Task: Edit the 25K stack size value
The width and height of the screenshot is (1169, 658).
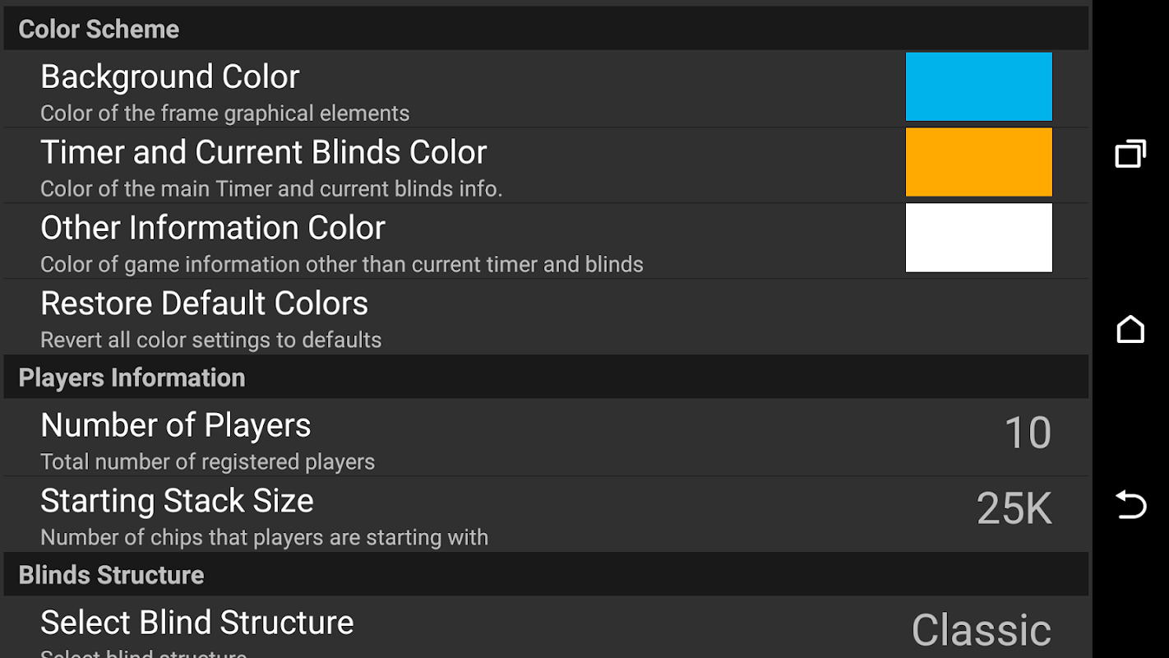Action: click(1014, 508)
